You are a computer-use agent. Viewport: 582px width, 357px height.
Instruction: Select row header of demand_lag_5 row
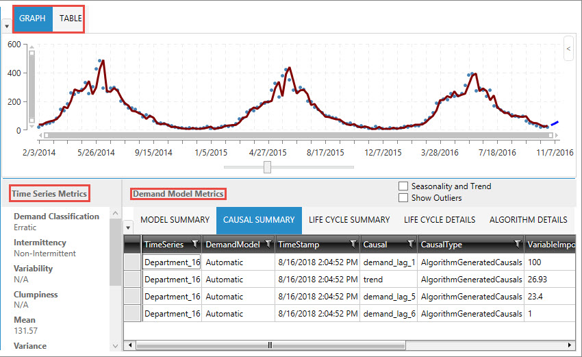click(x=132, y=296)
